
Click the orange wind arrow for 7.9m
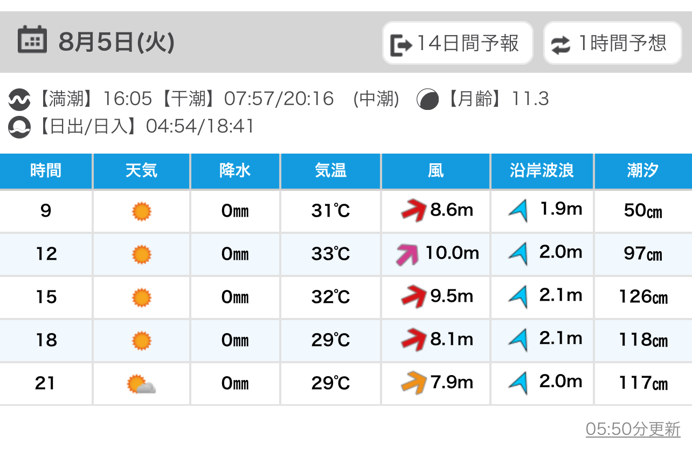414,383
